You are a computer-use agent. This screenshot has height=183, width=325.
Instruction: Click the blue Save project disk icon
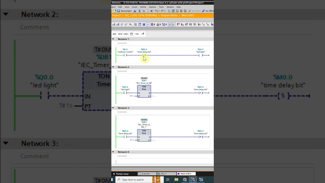[118, 11]
